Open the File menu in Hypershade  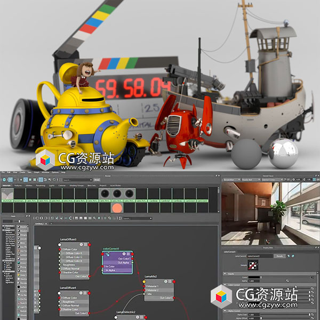point(3,172)
